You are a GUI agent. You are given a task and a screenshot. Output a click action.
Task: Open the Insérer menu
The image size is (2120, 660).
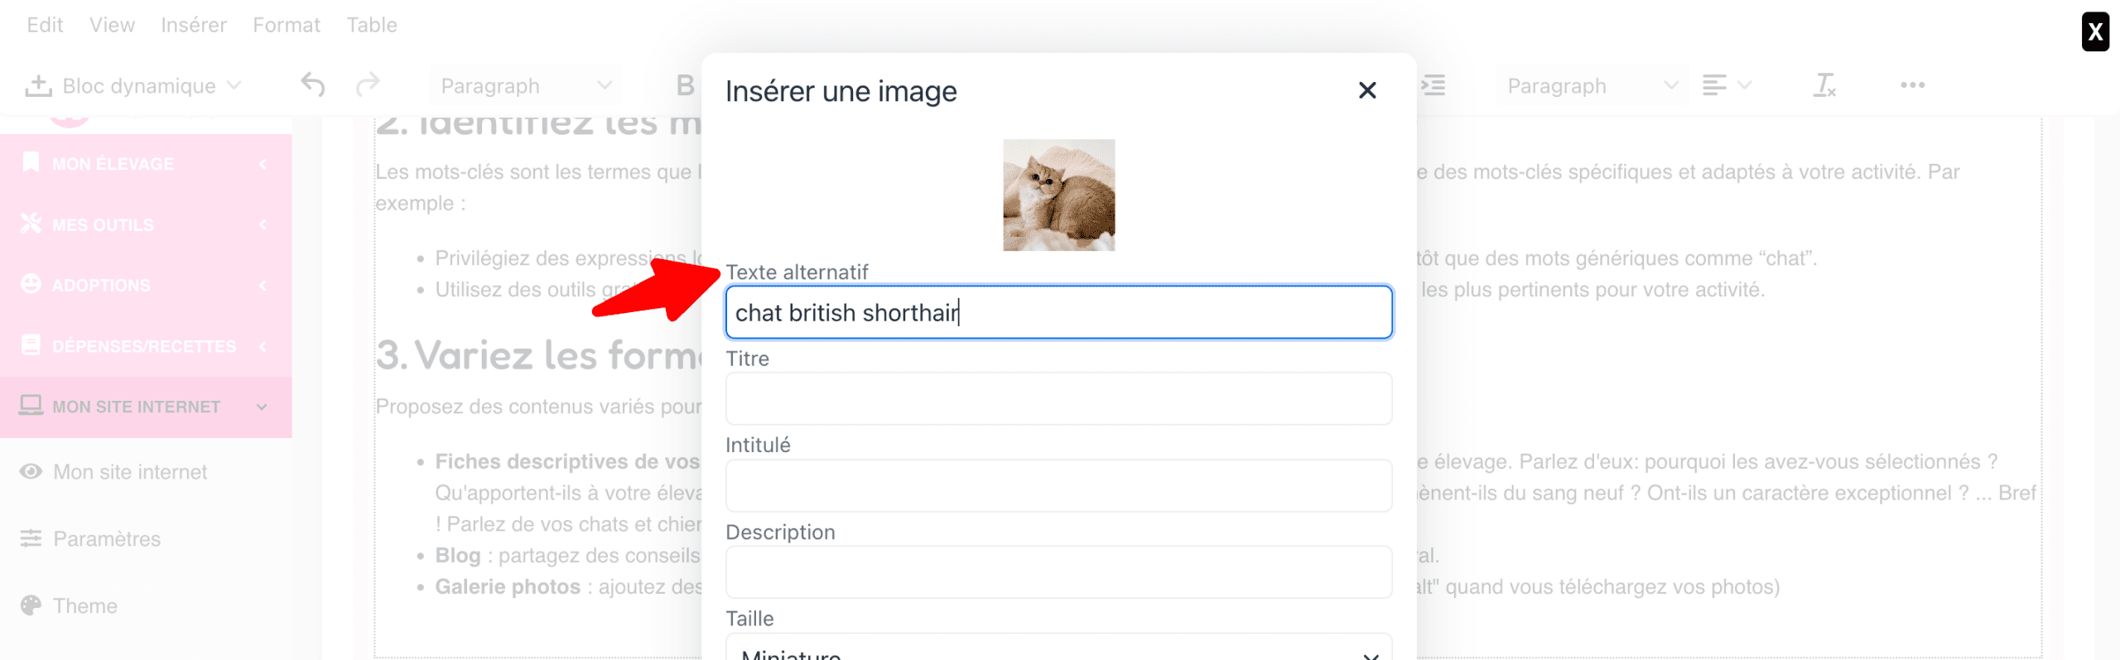click(194, 25)
